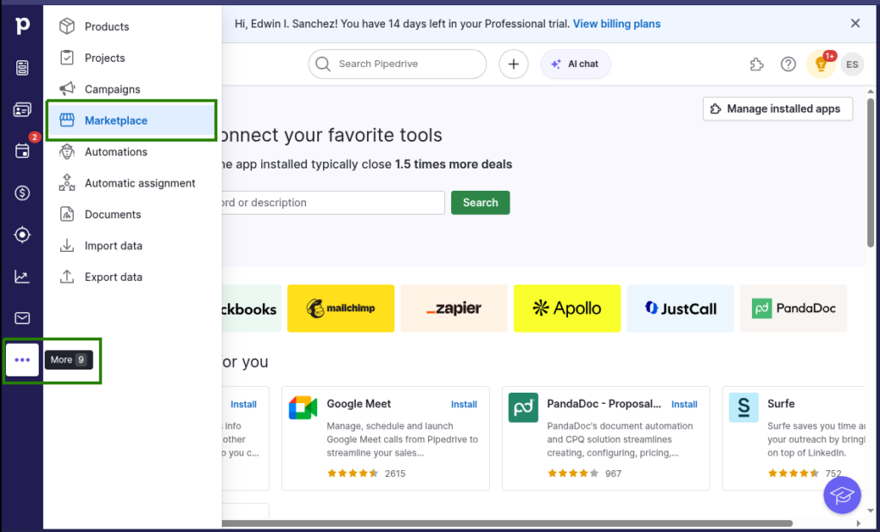Click the AI chat button
Image resolution: width=880 pixels, height=532 pixels.
[x=576, y=64]
